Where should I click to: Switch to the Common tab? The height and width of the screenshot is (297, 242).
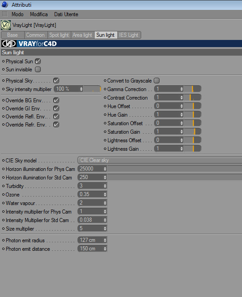tap(35, 35)
